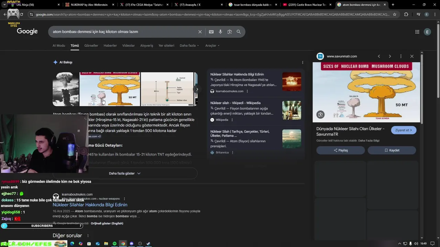Clear the search box text
This screenshot has height=247, width=440.
(200, 32)
